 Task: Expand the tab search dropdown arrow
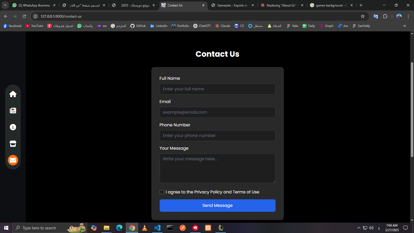(x=5, y=5)
